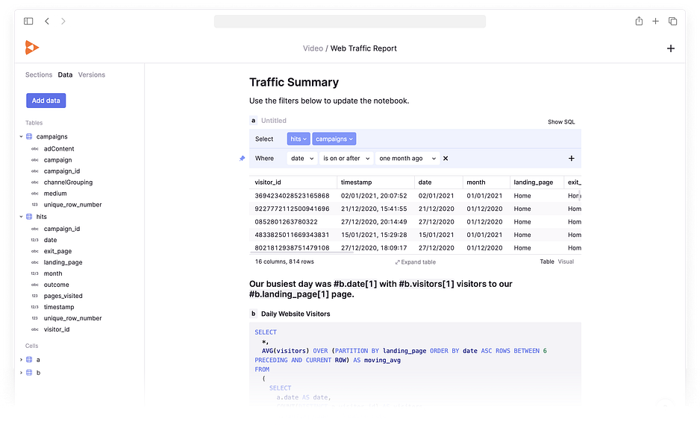Click the campaigns table grid icon
700x447 pixels.
29,136
